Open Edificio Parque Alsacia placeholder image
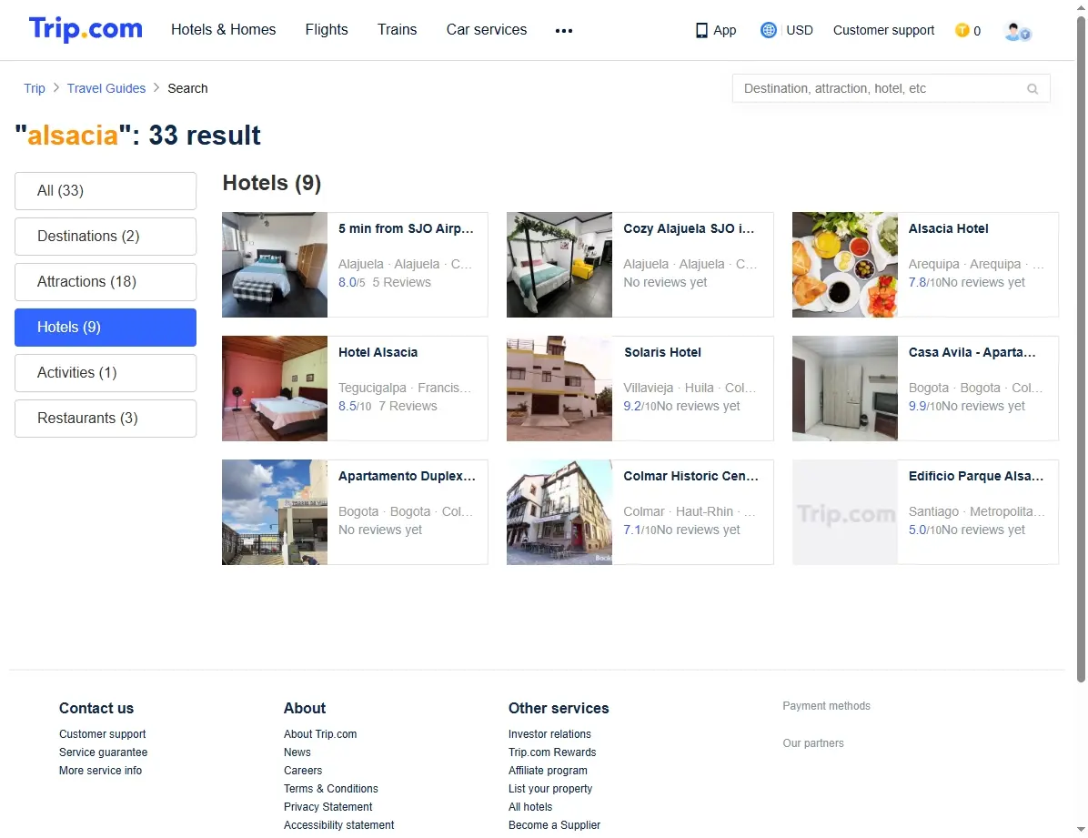Image resolution: width=1088 pixels, height=838 pixels. (845, 512)
